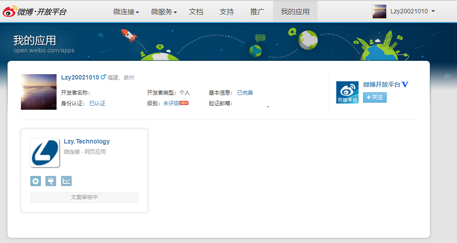Image resolution: width=457 pixels, height=243 pixels.
Task: Open the 微博开放平台 account name link
Action: (382, 84)
